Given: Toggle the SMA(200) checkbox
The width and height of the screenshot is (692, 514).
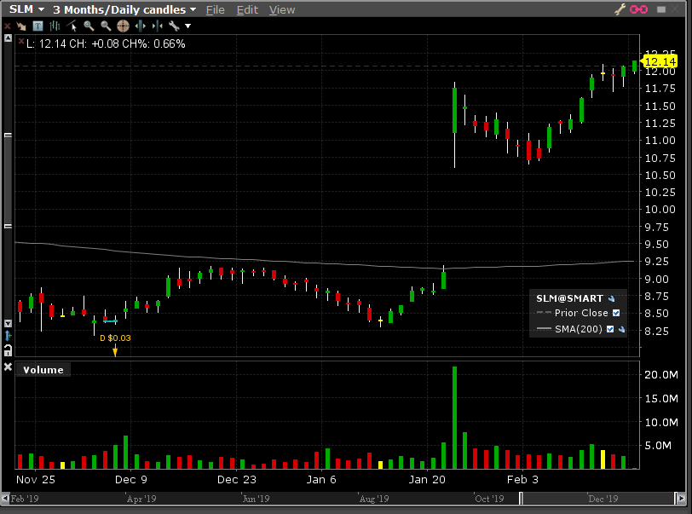Looking at the screenshot, I should point(610,329).
